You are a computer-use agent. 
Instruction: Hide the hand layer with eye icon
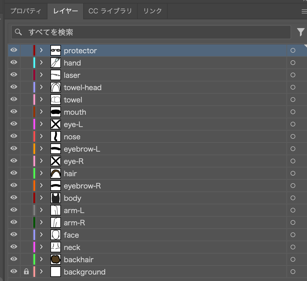(x=14, y=63)
